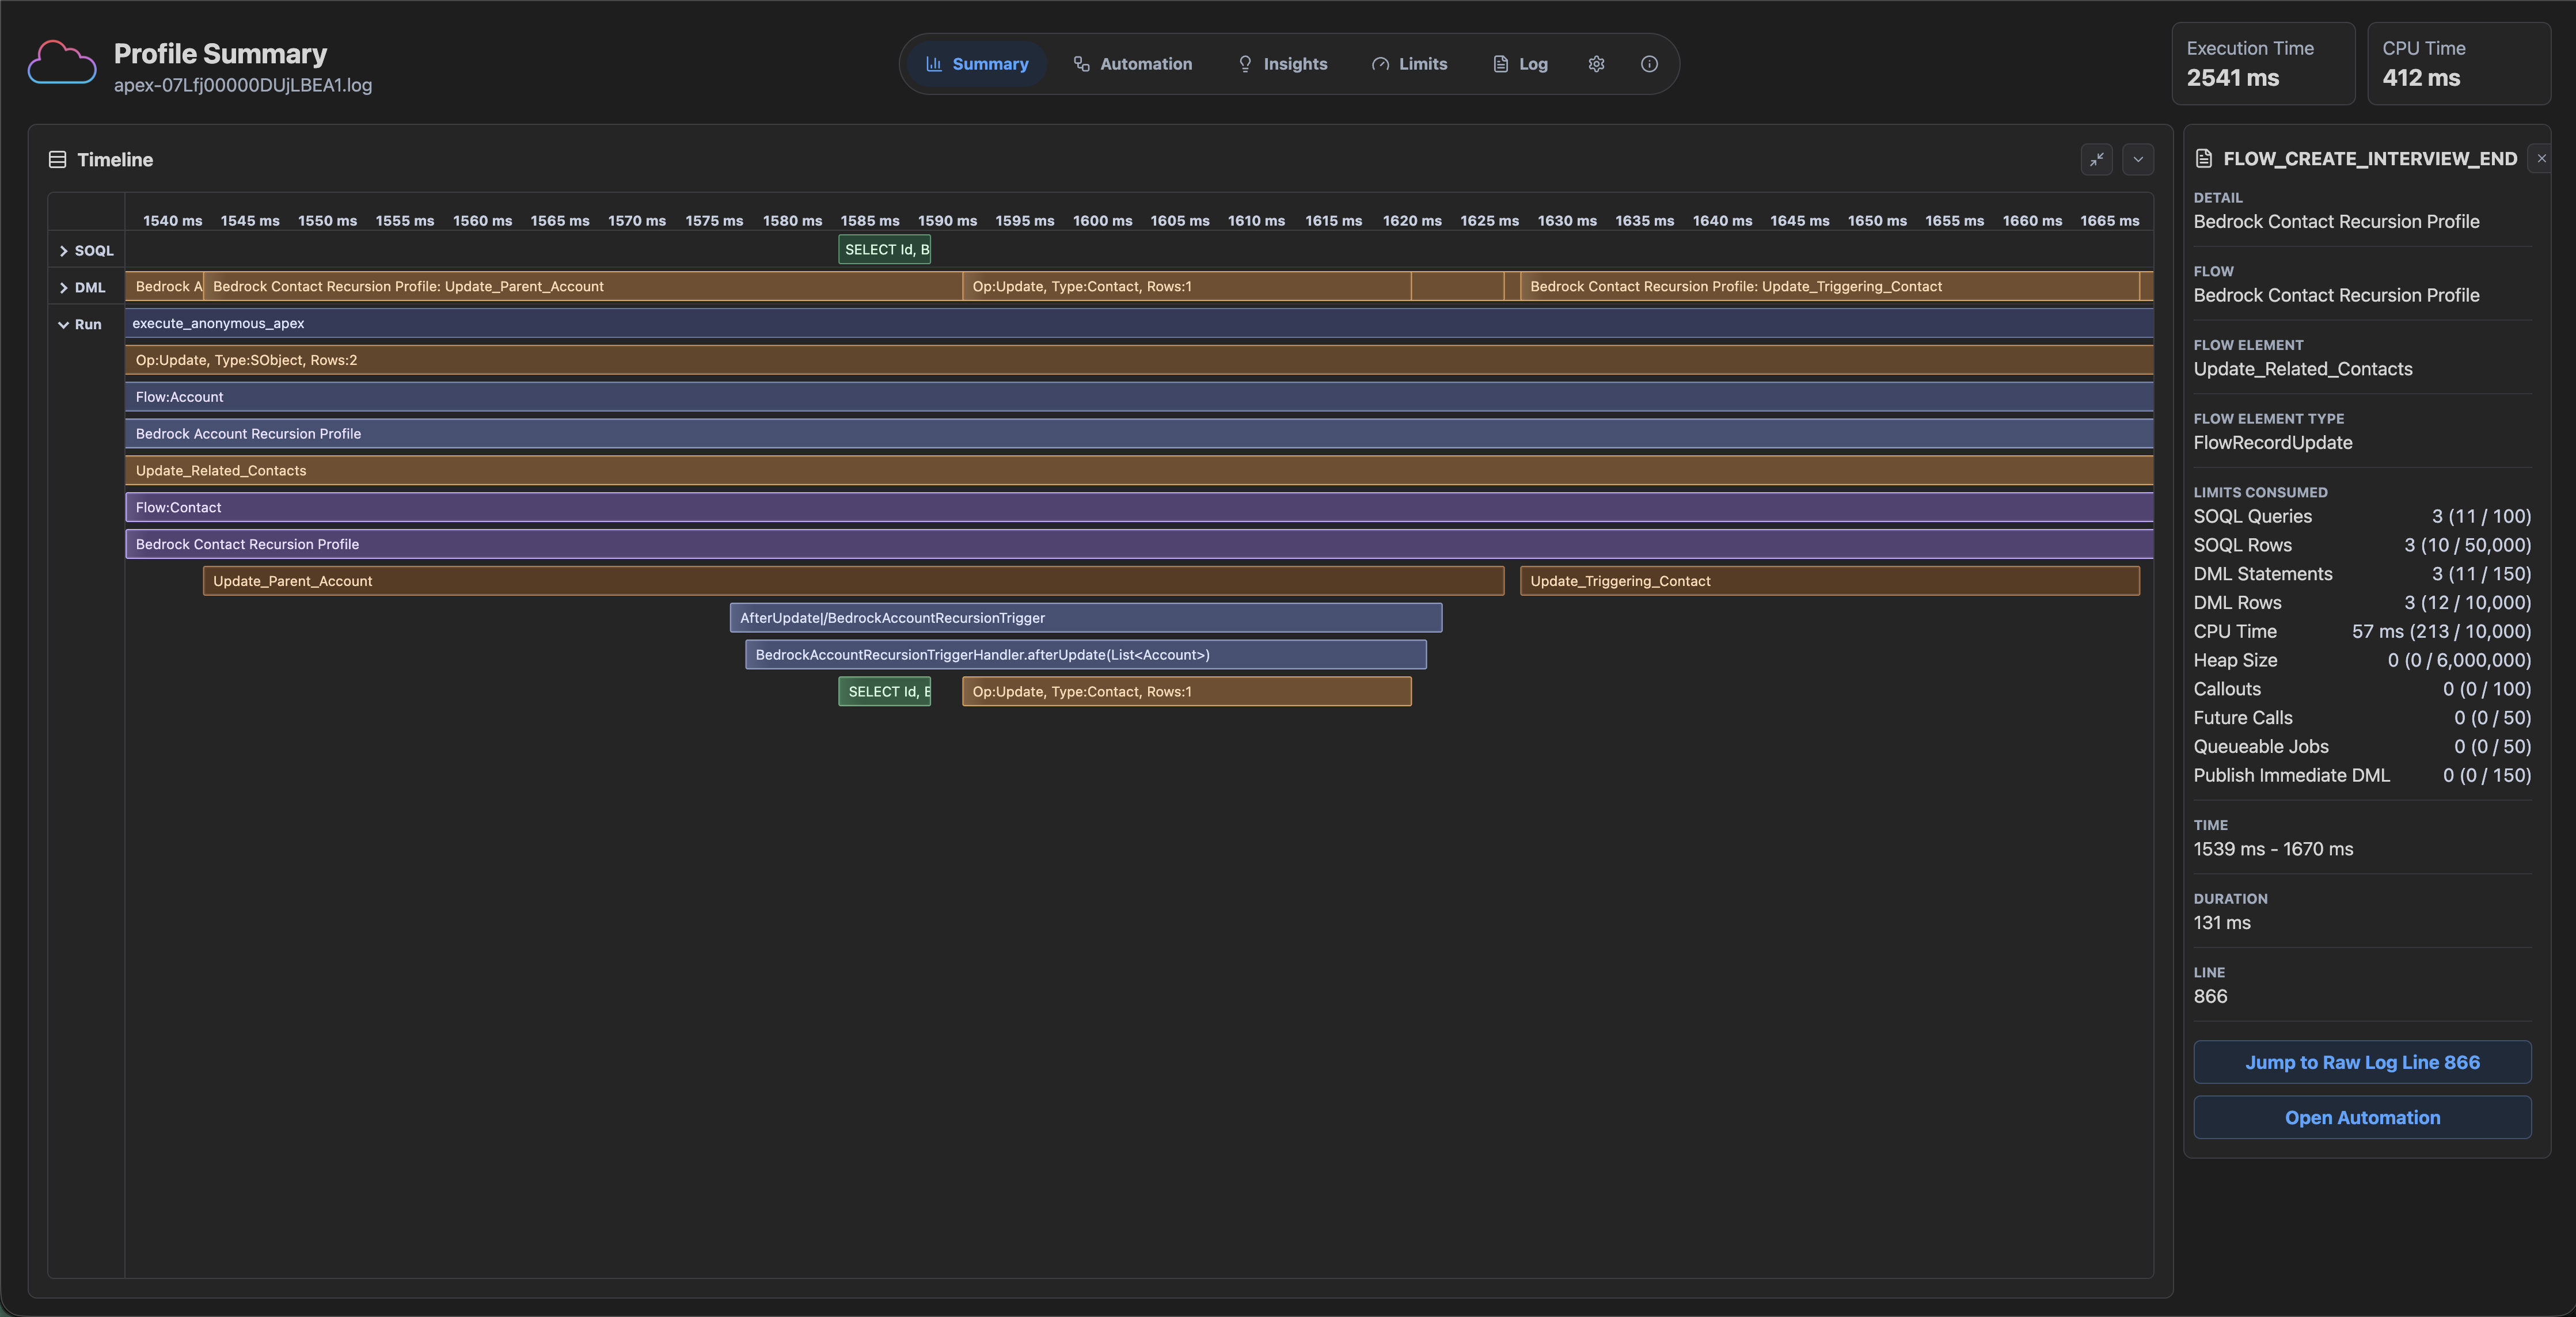Select the Flow:Account timeline bar
The image size is (2576, 1317).
tap(1139, 397)
